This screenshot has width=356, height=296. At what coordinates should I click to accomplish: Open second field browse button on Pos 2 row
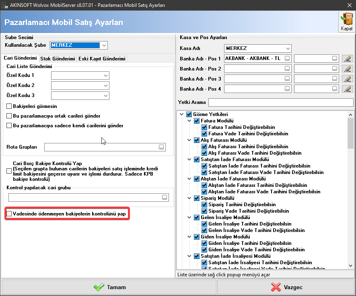click(x=335, y=68)
